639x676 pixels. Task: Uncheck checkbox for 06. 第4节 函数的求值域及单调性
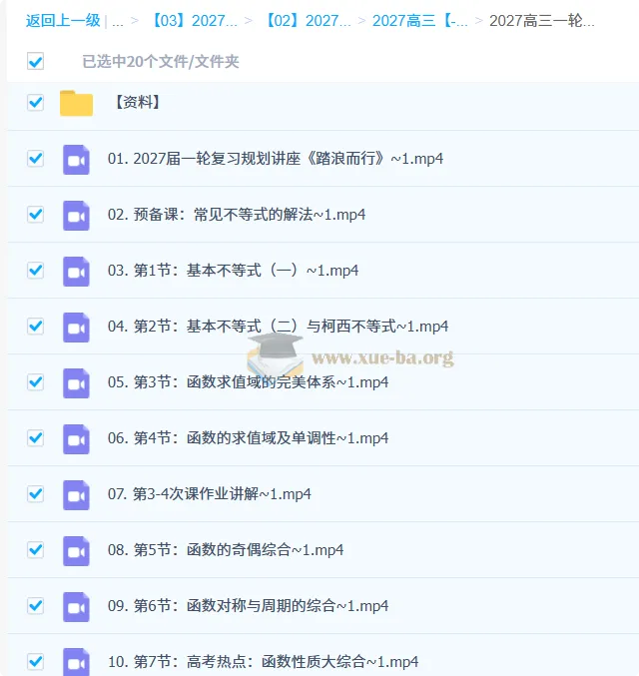(x=35, y=438)
